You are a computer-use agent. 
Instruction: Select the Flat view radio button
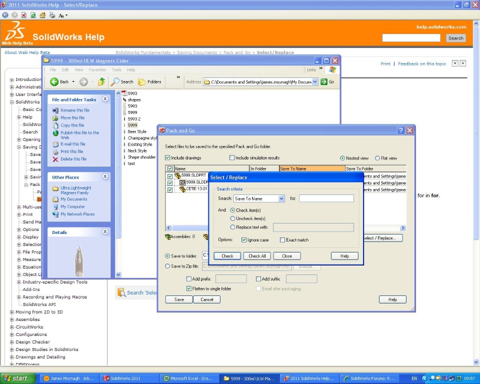click(x=377, y=158)
